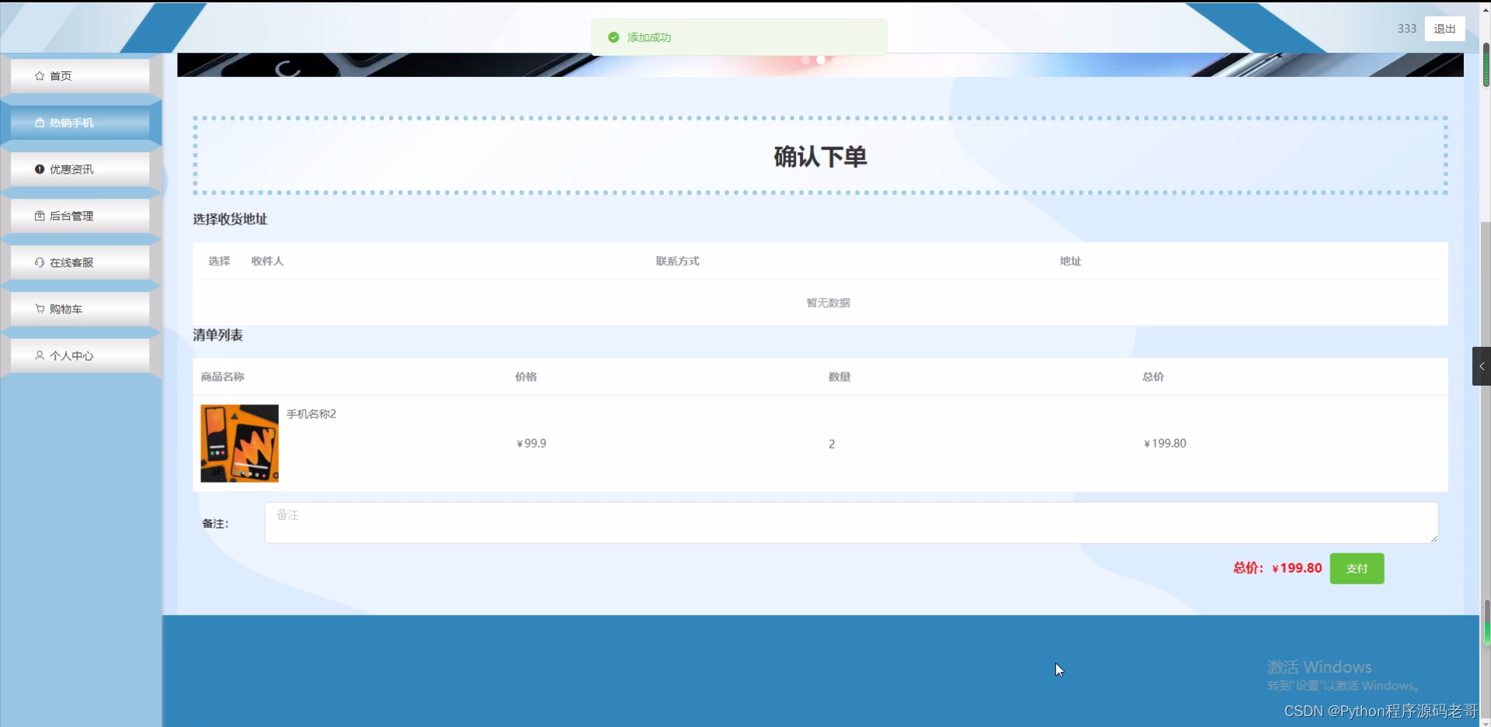Collapse the panel using the right-edge chevron
This screenshot has height=727, width=1491.
pyautogui.click(x=1481, y=365)
